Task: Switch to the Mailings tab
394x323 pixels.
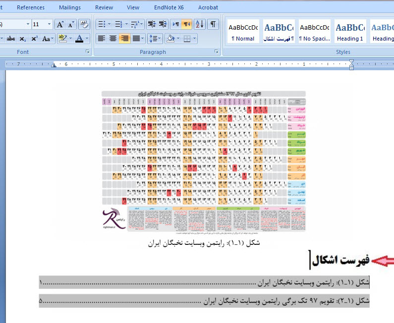Action: [69, 7]
